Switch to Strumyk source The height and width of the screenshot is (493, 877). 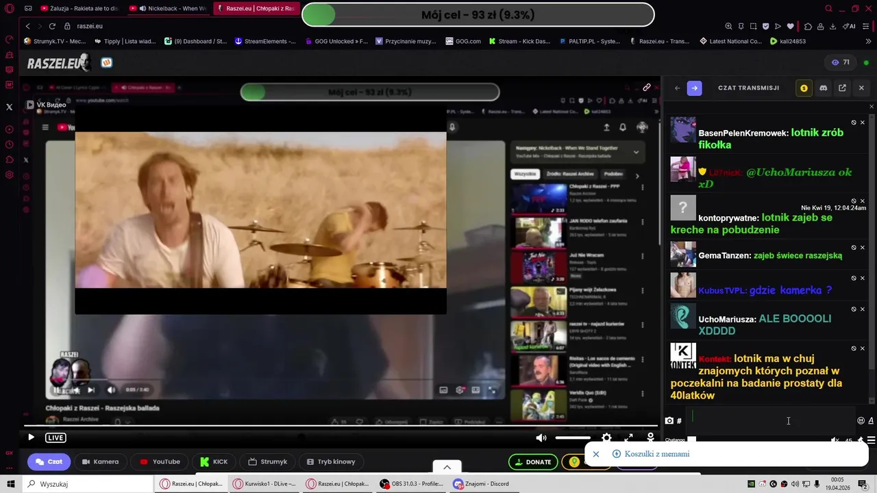coord(268,462)
